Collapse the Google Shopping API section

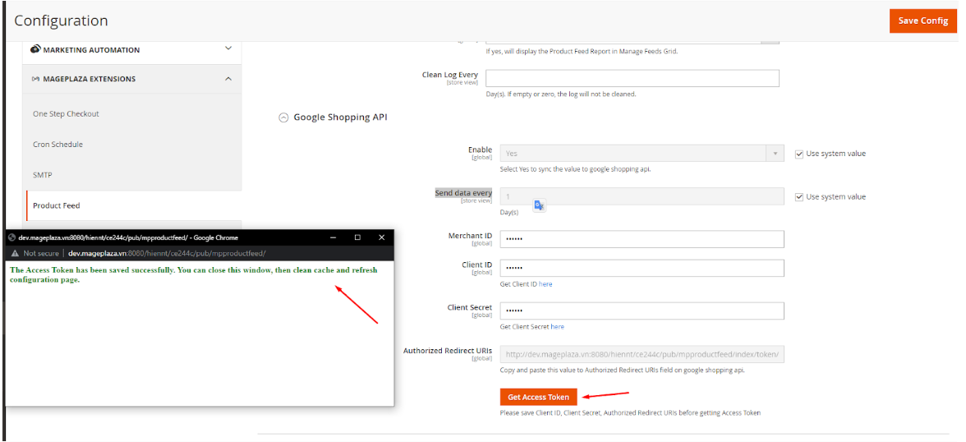pyautogui.click(x=284, y=117)
